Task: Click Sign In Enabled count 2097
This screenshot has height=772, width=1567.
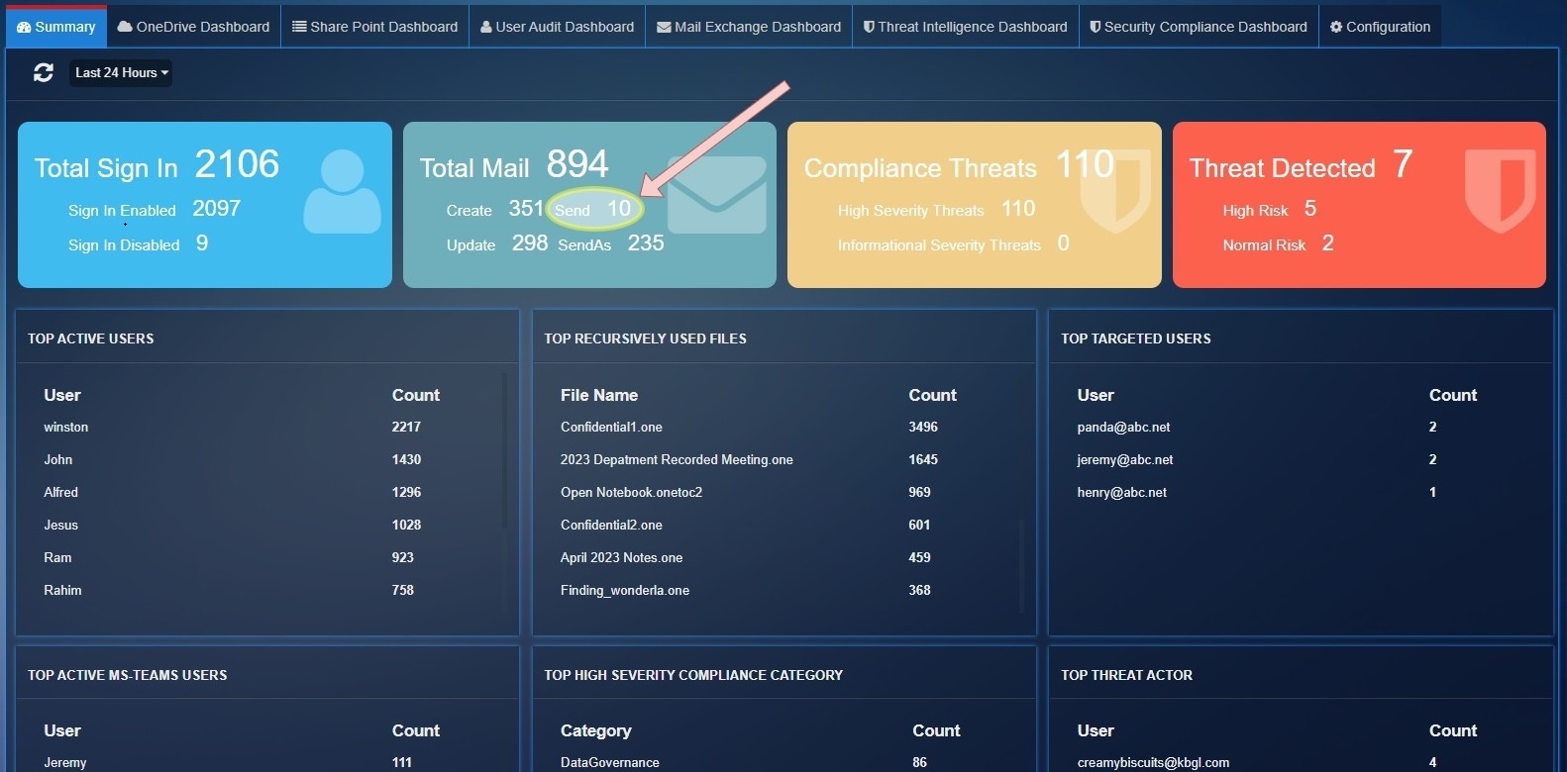Action: (216, 209)
